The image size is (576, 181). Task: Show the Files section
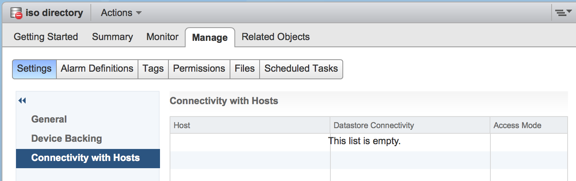tap(245, 69)
